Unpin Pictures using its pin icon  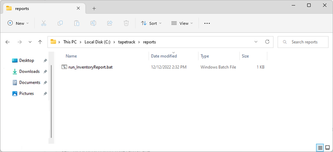(x=45, y=94)
